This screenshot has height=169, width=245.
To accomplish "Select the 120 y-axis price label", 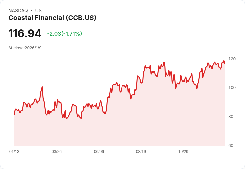I will (232, 59).
